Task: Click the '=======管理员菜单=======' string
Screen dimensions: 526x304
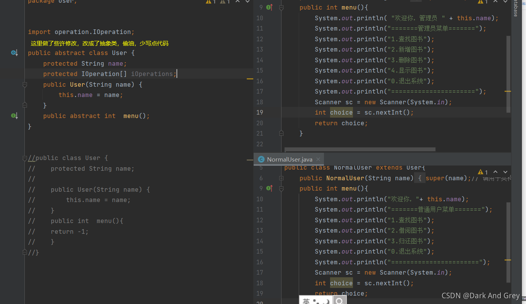Action: [x=433, y=28]
